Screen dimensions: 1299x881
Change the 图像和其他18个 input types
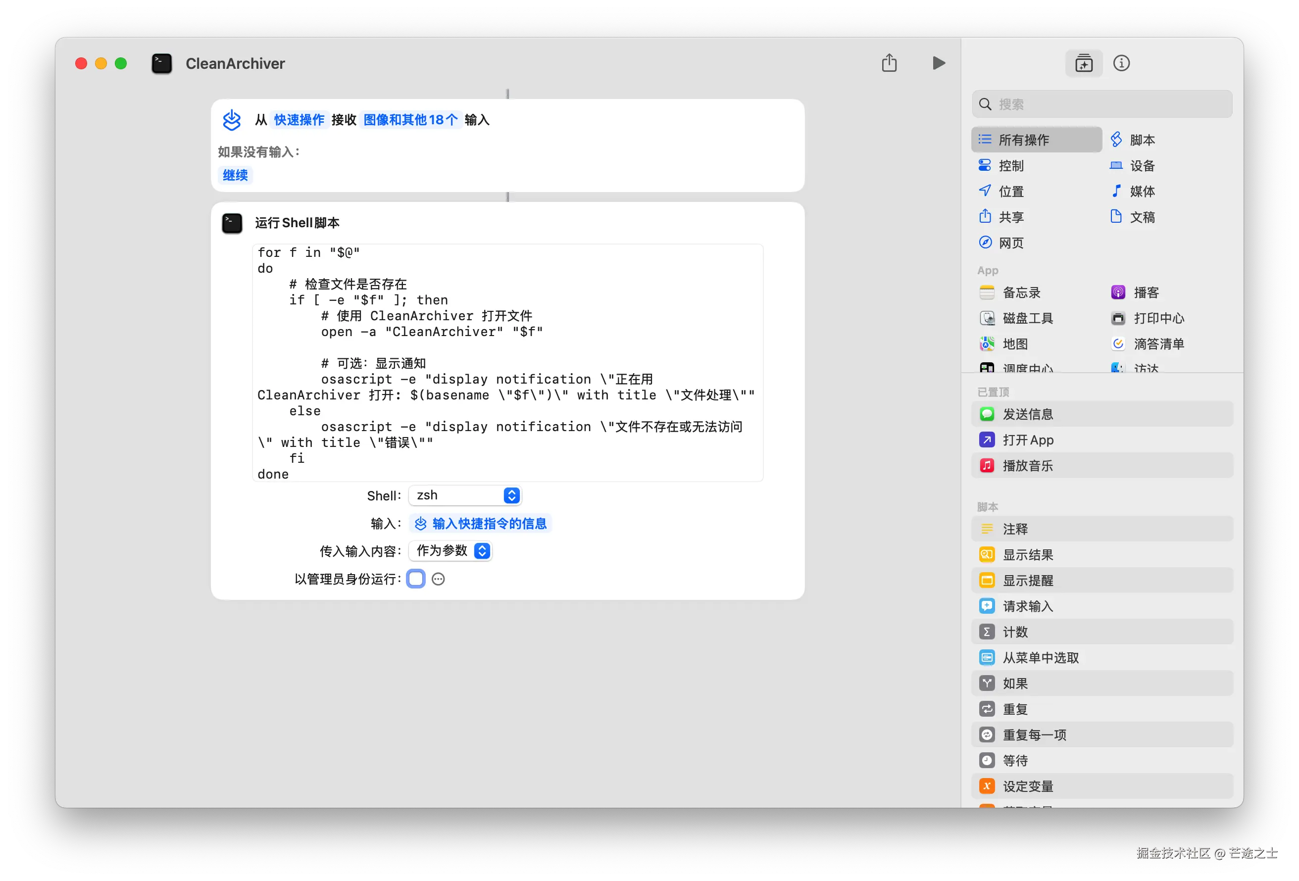point(410,120)
